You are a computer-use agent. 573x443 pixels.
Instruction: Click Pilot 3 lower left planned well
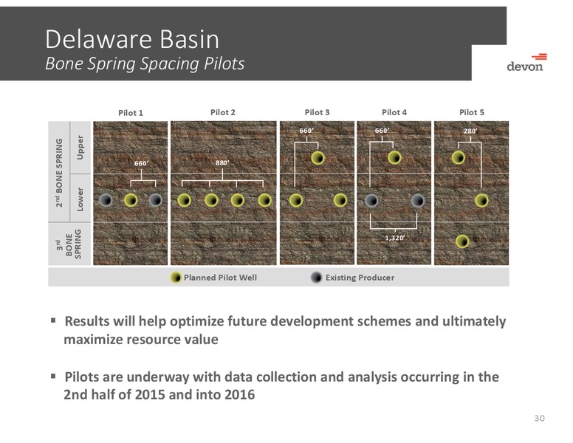pos(296,200)
